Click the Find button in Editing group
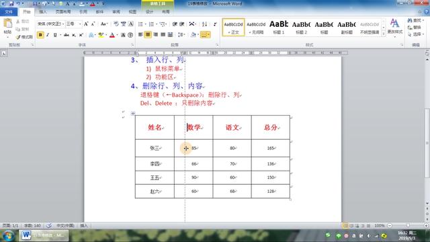This screenshot has width=430, height=242. click(415, 21)
